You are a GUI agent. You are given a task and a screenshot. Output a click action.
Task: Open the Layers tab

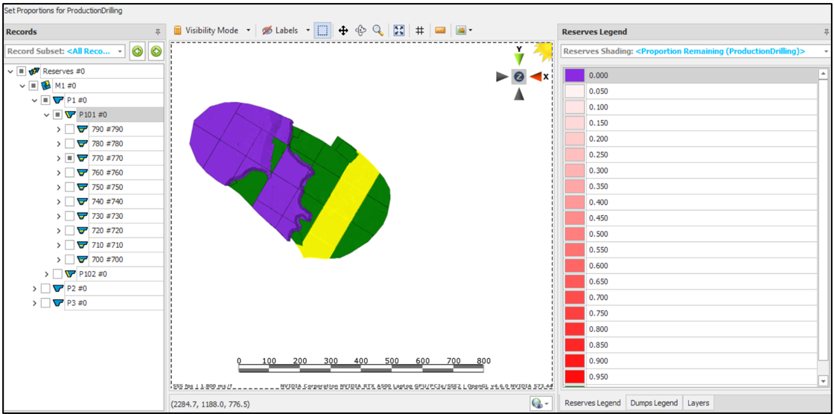click(698, 403)
